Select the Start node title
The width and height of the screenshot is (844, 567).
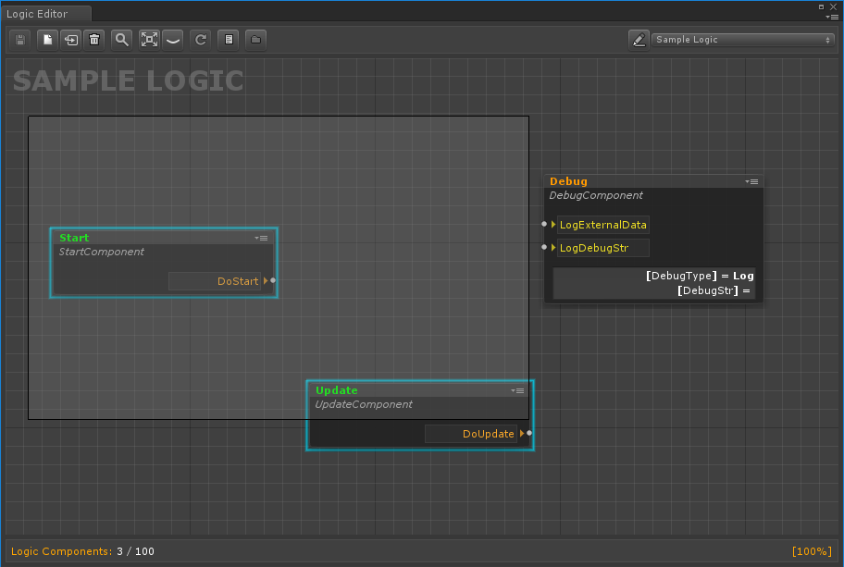pos(74,238)
